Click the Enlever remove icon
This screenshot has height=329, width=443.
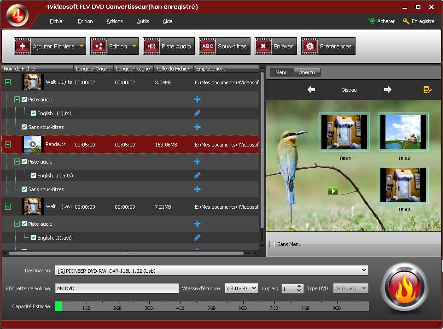263,46
